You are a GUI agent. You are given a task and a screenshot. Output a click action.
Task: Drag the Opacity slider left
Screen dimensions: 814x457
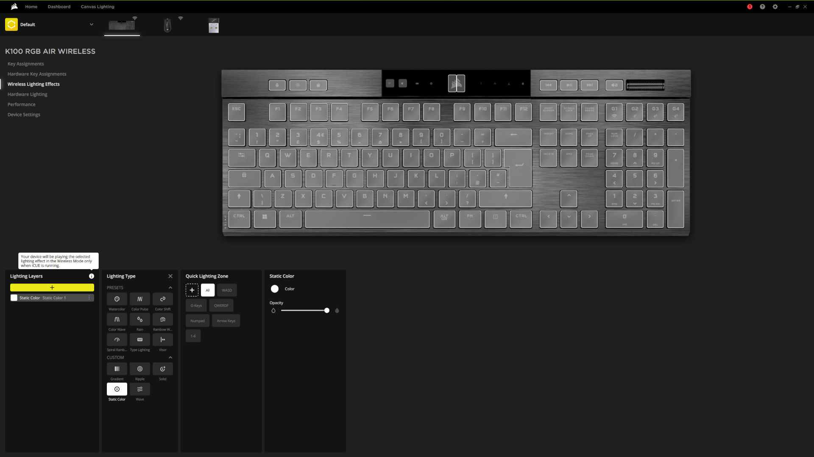click(326, 311)
